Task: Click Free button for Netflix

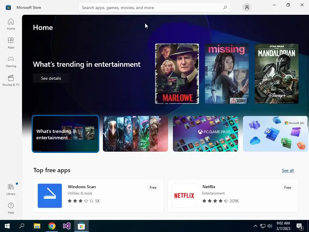Action: tap(288, 188)
